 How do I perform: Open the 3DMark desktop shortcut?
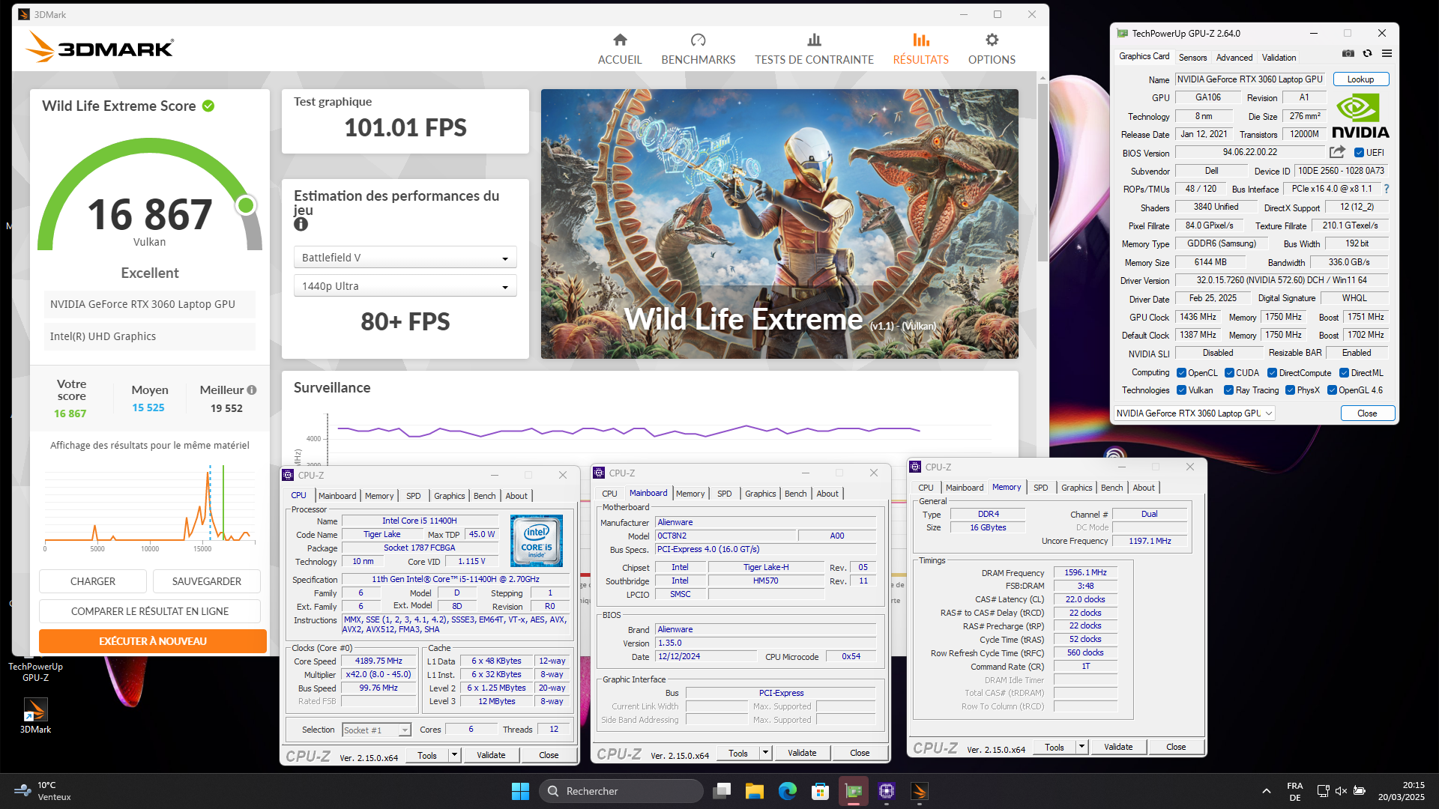click(35, 715)
